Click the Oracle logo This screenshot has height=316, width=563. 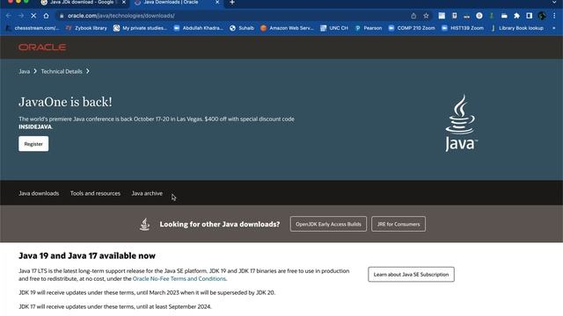(x=42, y=47)
